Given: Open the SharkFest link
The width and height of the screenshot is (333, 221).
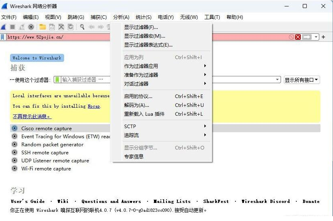Looking at the screenshot, I should (x=216, y=201).
